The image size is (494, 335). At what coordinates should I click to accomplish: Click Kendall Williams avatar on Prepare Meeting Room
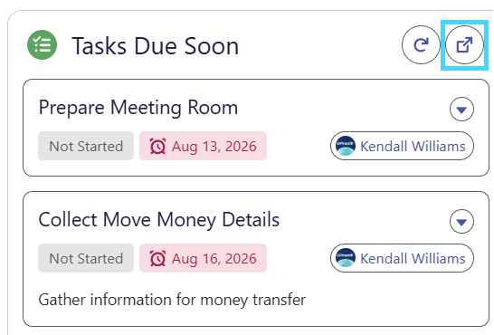(x=346, y=146)
